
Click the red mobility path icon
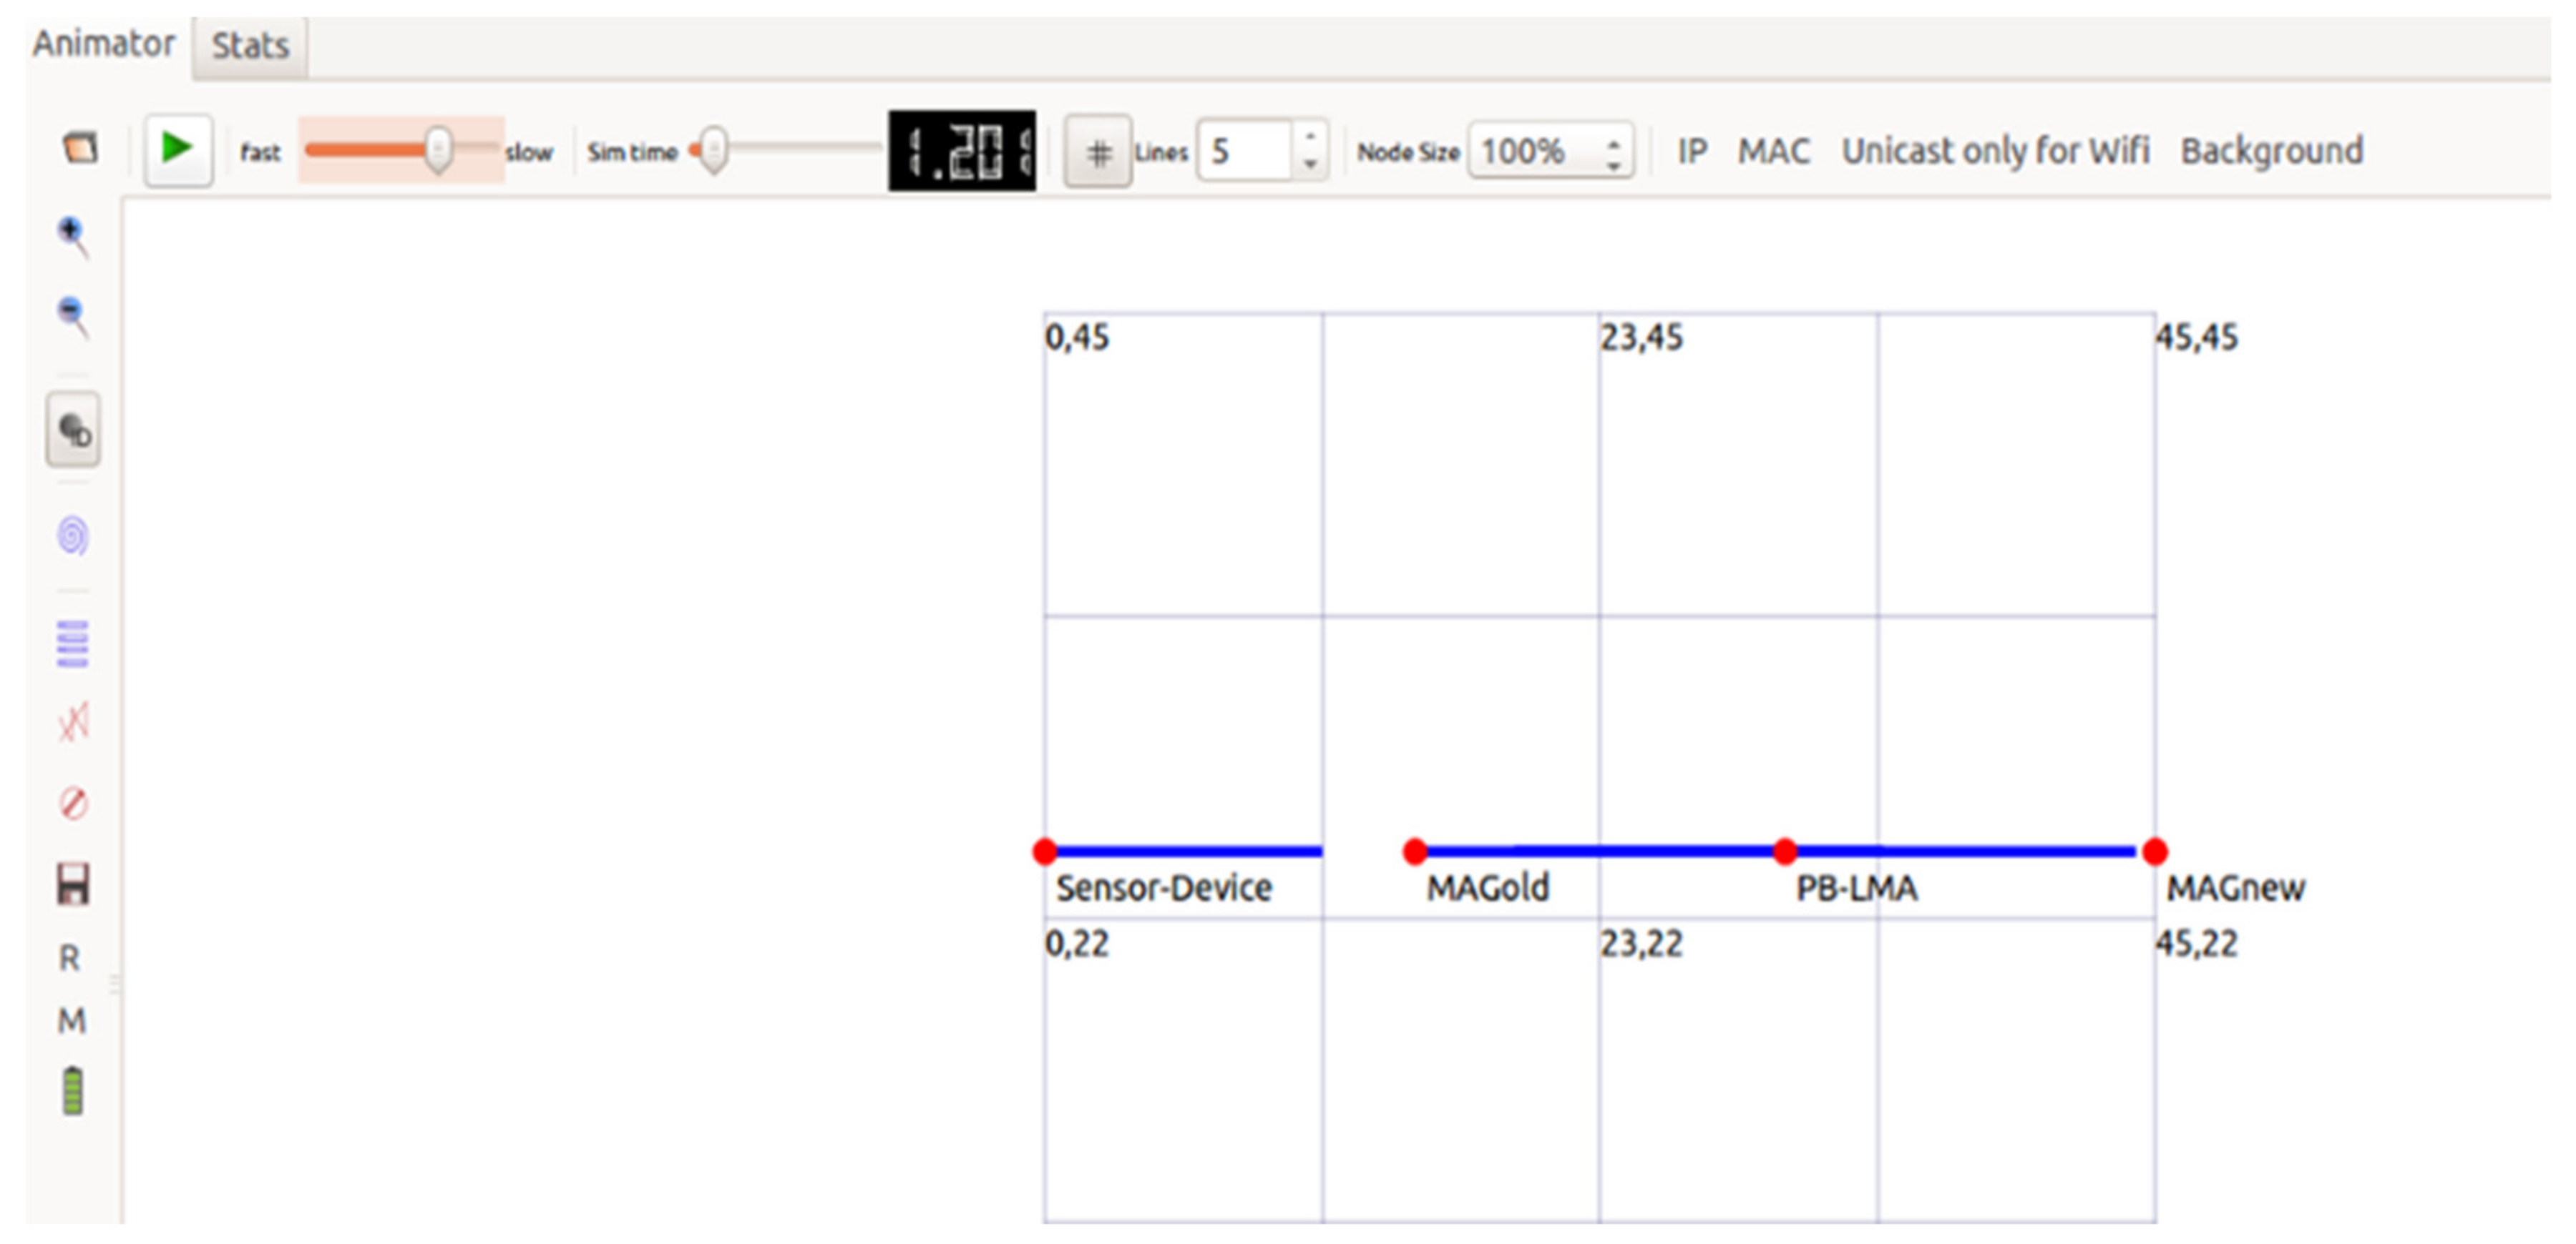(x=73, y=721)
